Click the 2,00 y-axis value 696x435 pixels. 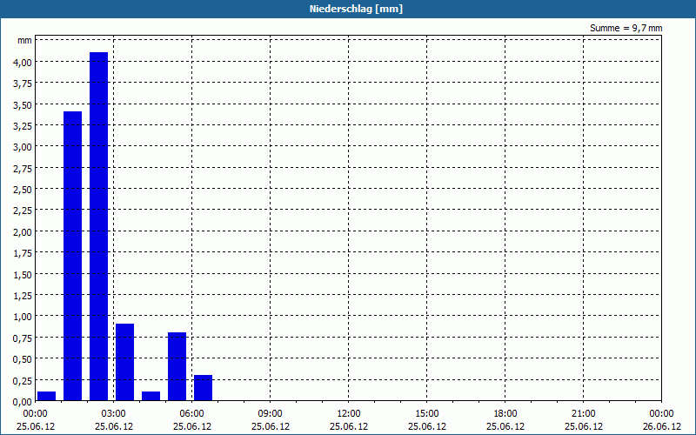point(23,232)
